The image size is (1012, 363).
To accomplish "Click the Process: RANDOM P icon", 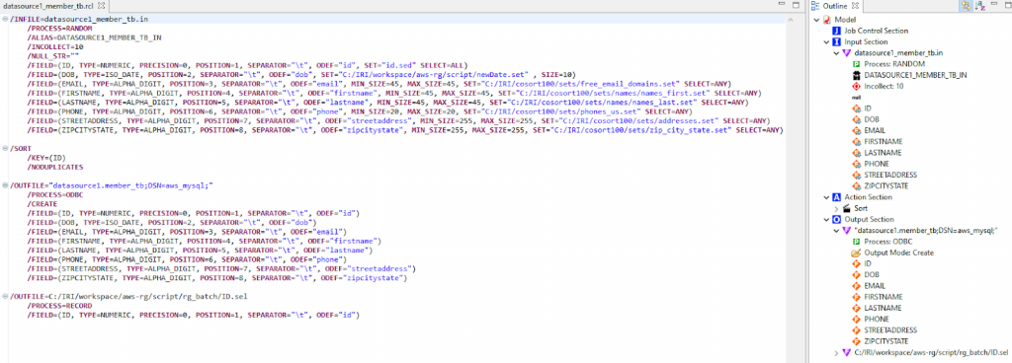I will [857, 64].
